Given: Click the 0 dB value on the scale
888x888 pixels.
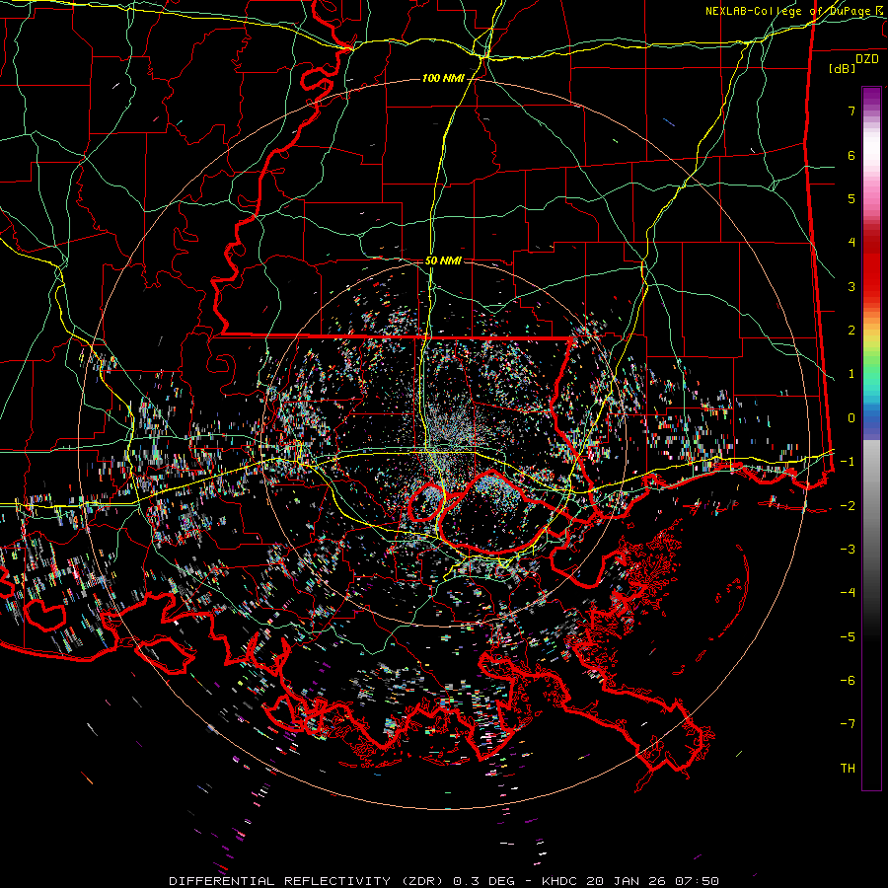Looking at the screenshot, I should coord(851,418).
